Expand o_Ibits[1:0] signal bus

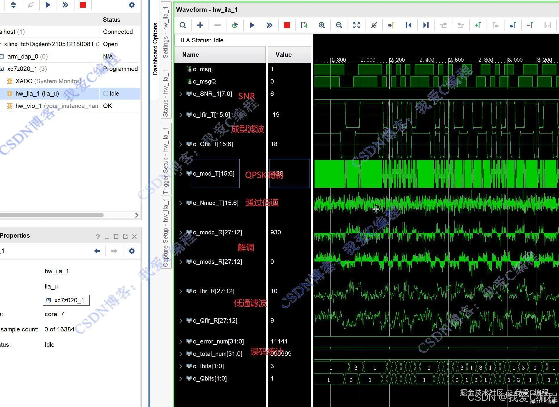click(x=181, y=366)
